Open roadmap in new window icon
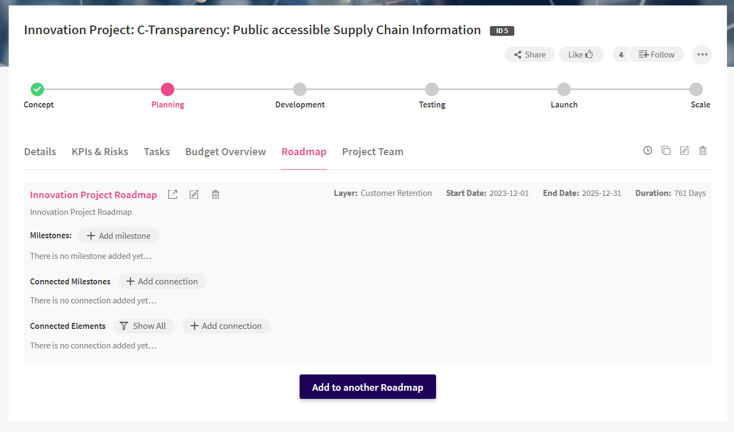Viewport: 734px width, 432px height. [x=172, y=194]
